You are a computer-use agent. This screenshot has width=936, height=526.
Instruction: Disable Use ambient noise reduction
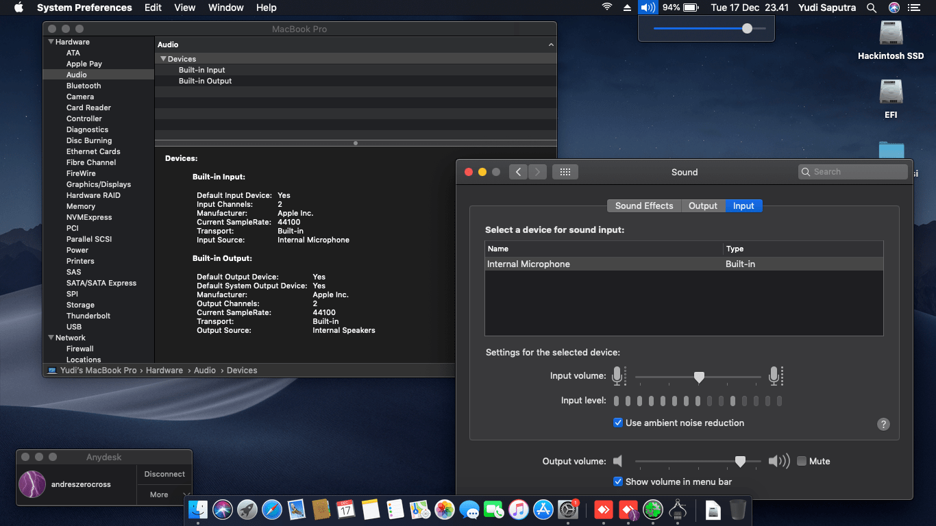pyautogui.click(x=618, y=423)
